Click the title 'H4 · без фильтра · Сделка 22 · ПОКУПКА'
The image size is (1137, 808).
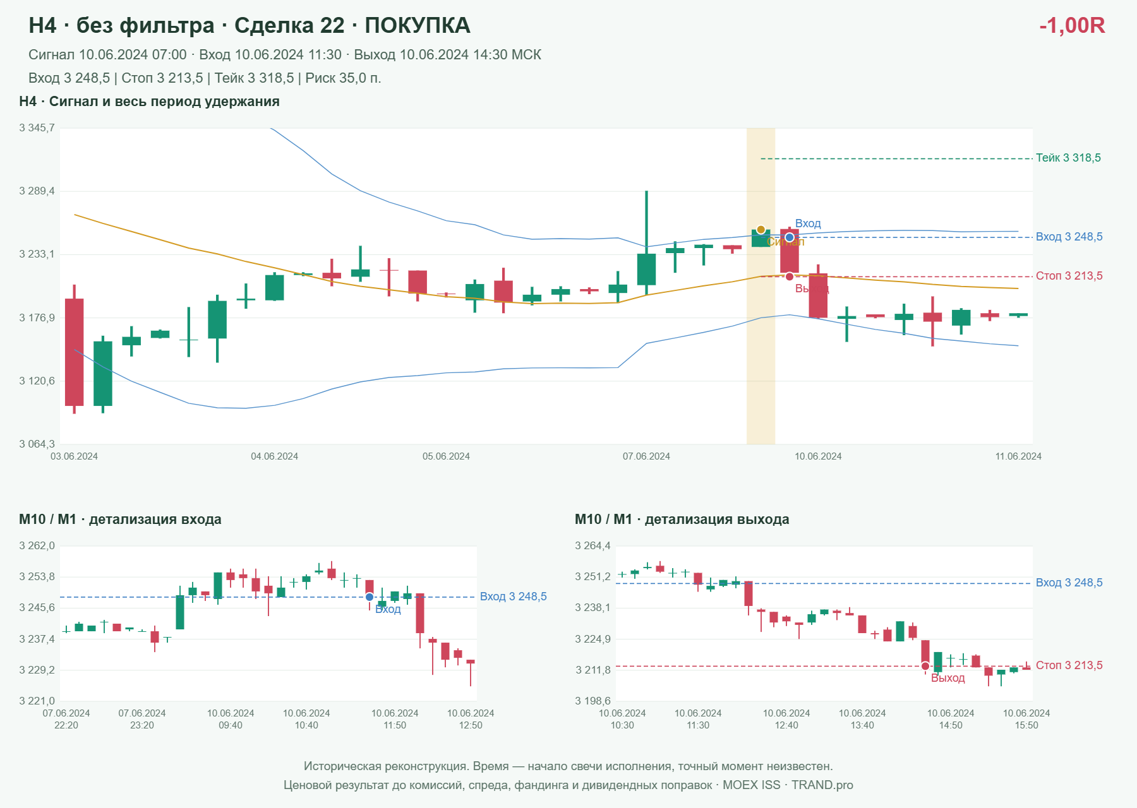[250, 26]
